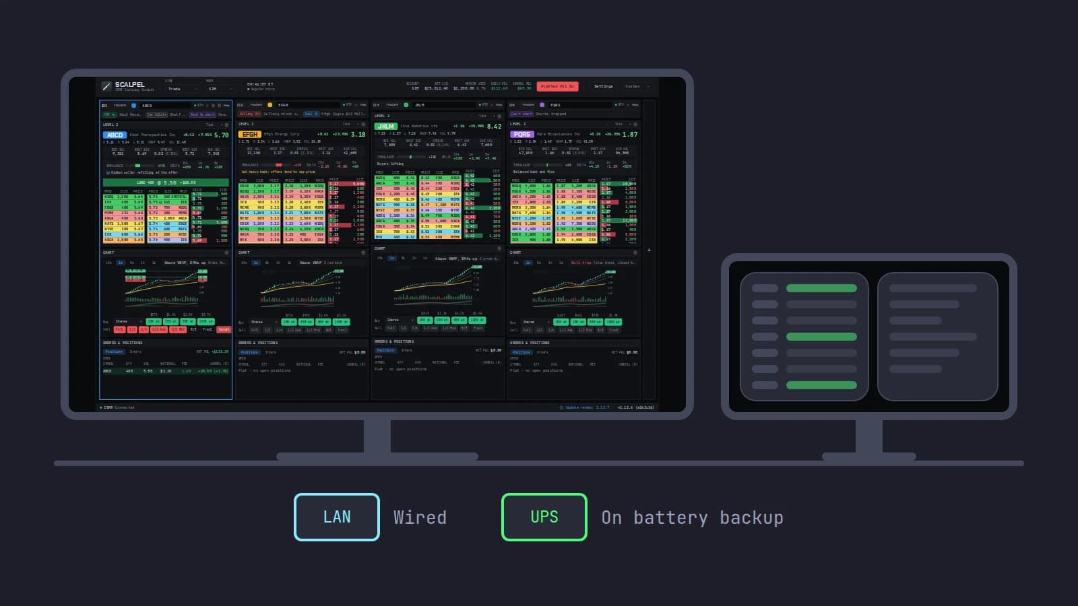Switch to Orders tab in ABCD panel
1078x606 pixels.
135,351
